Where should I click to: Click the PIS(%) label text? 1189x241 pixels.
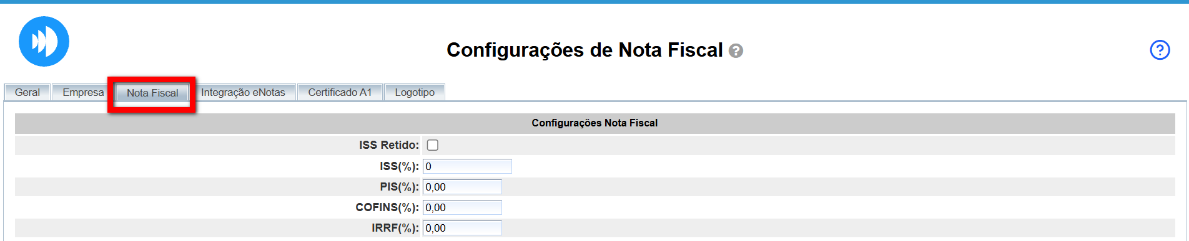pyautogui.click(x=399, y=187)
